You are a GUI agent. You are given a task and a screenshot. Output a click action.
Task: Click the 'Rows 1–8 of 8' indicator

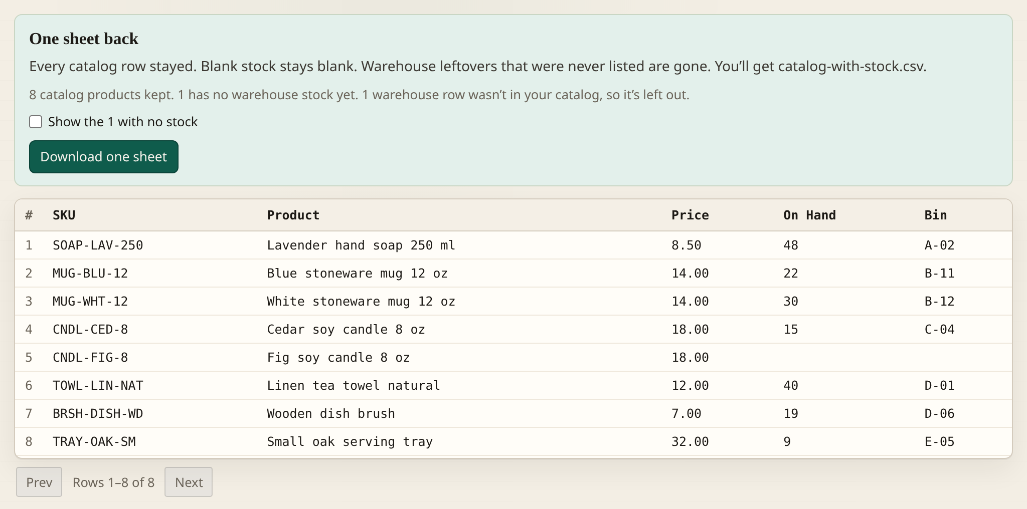[x=113, y=482]
